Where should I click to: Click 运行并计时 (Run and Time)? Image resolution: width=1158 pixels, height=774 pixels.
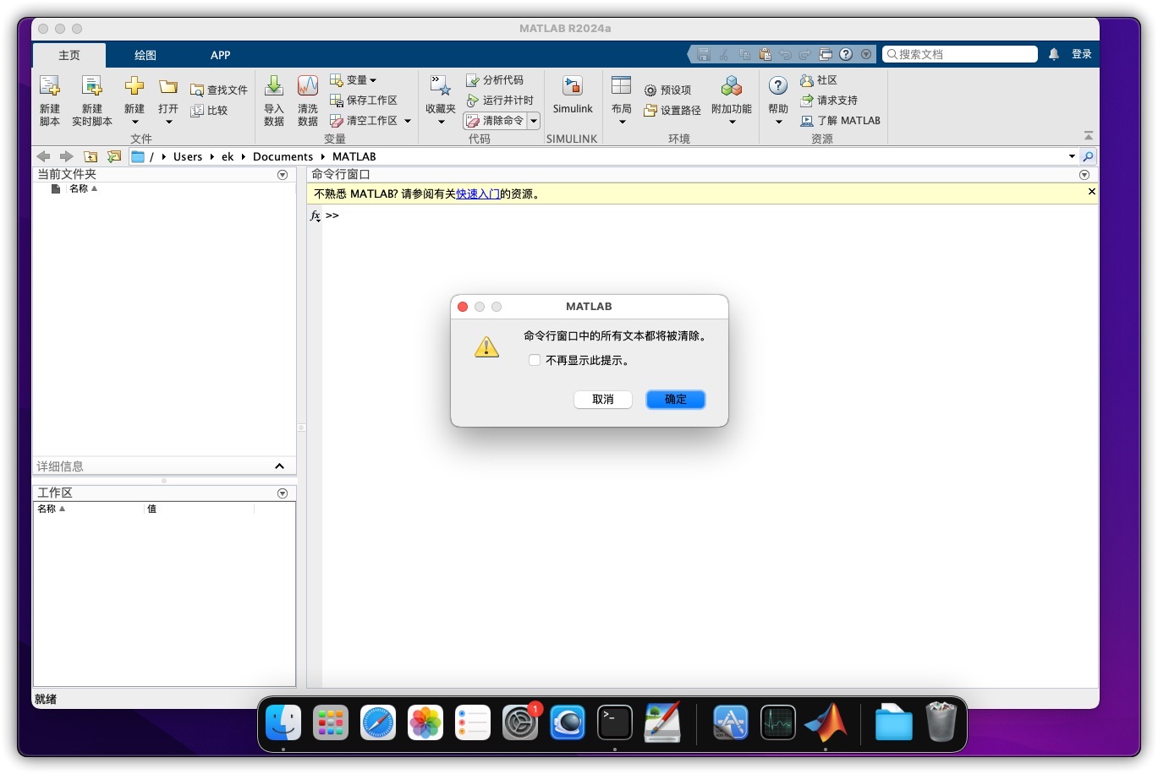pyautogui.click(x=500, y=100)
